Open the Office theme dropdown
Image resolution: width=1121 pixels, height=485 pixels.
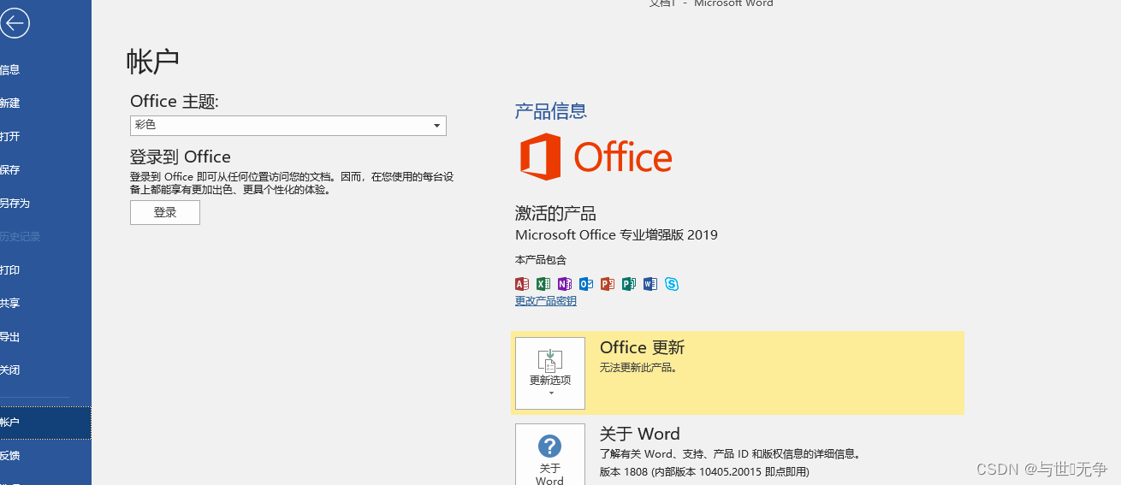[x=288, y=125]
